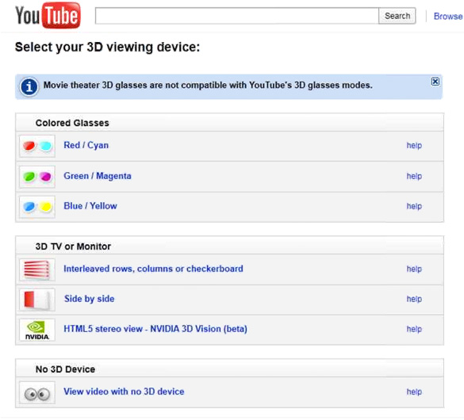The image size is (464, 420).
Task: Click the YouTube logo
Action: pyautogui.click(x=48, y=15)
